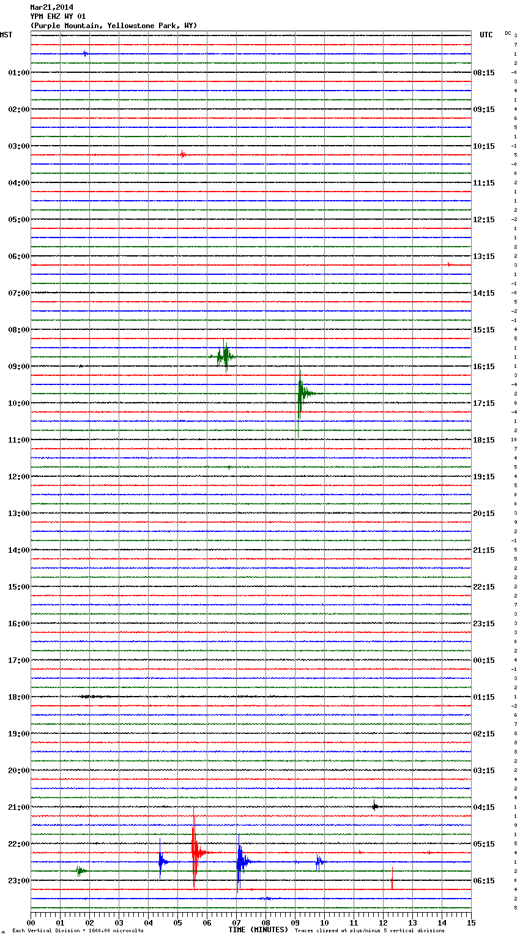Screen dimensions: 520x939
Task: Click the 07 minute tick label
Action: 236,923
